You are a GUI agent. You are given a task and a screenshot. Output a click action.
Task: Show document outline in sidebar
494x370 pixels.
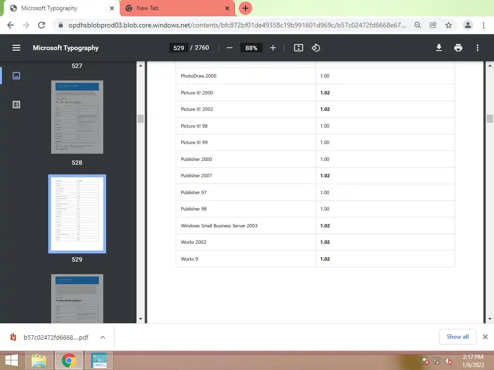click(x=16, y=105)
